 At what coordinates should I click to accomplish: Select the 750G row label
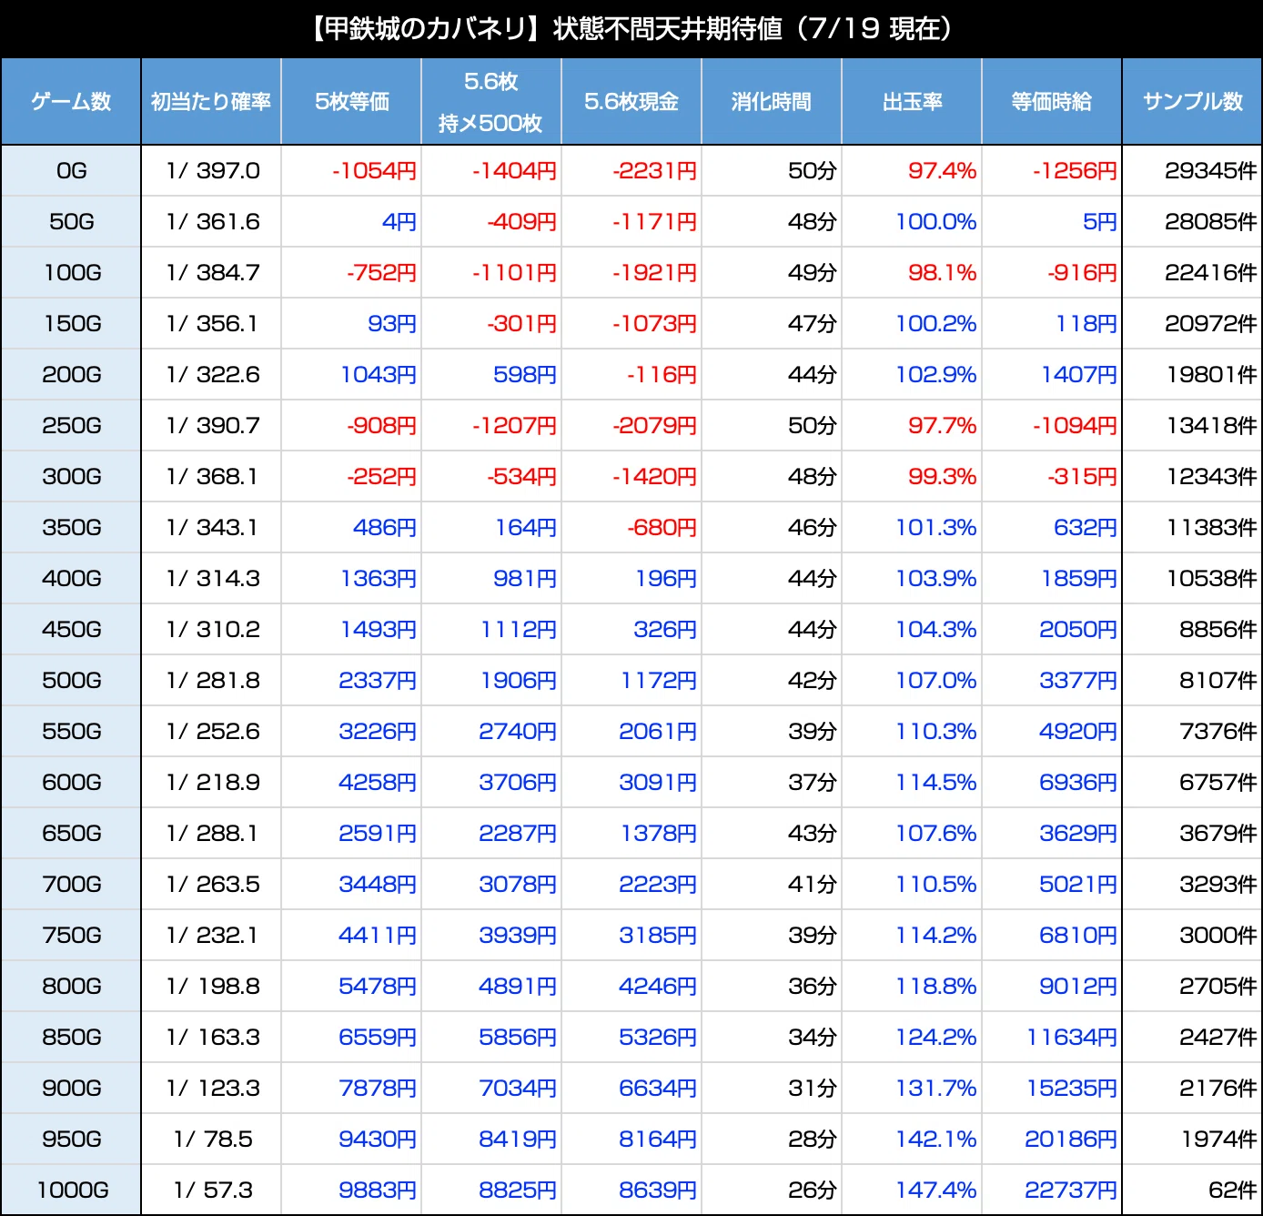pyautogui.click(x=71, y=935)
